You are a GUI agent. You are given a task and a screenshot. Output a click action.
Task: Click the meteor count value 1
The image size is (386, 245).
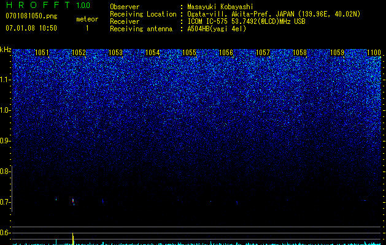click(x=87, y=29)
